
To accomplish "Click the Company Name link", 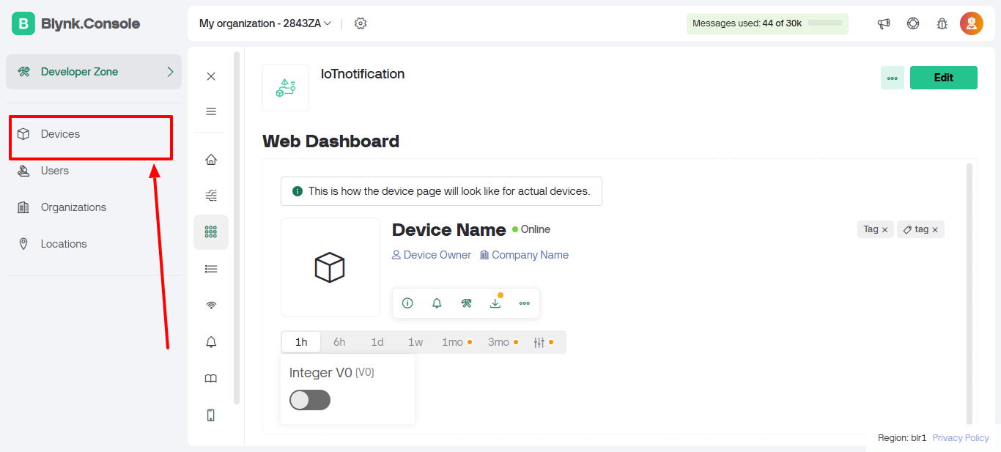I will tap(524, 255).
